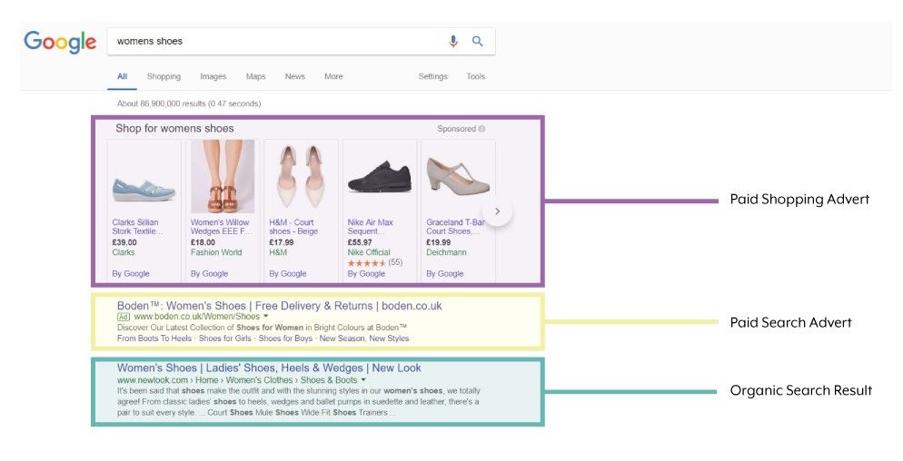Image resolution: width=903 pixels, height=461 pixels.
Task: Open the Boden Women's Shoes ad headline
Action: coord(279,306)
